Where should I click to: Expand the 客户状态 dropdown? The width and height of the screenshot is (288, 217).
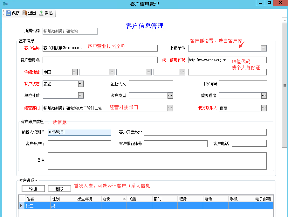tap(81, 84)
